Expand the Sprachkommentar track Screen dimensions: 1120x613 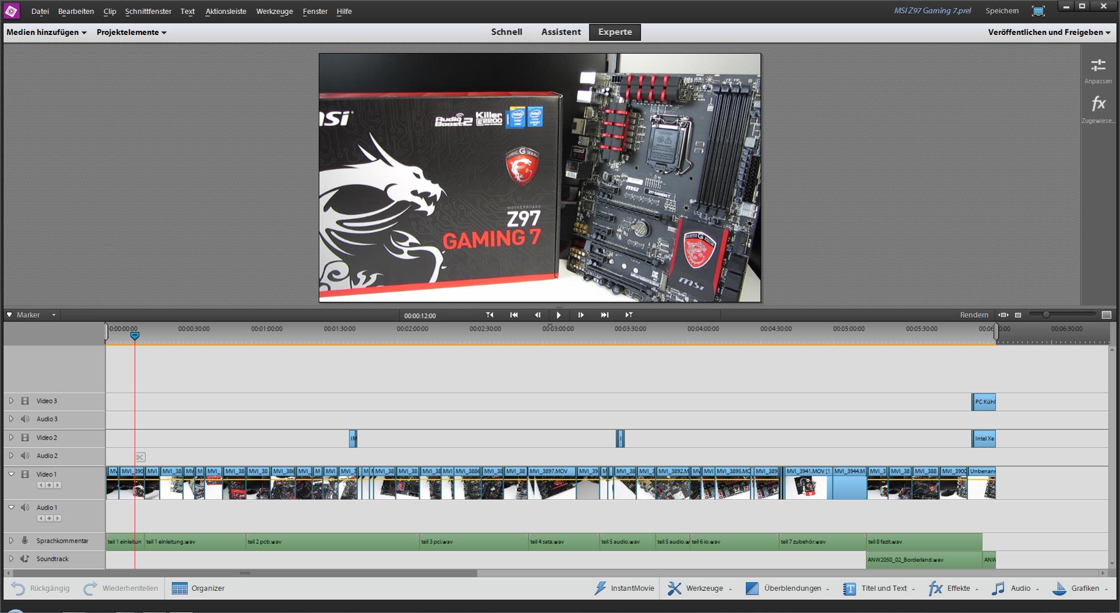11,541
